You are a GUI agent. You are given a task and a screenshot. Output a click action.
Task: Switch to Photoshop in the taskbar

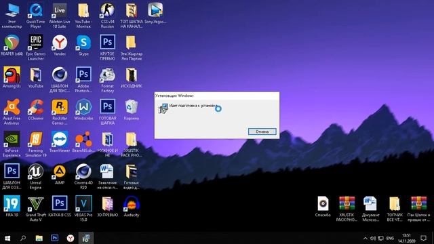tap(55, 238)
